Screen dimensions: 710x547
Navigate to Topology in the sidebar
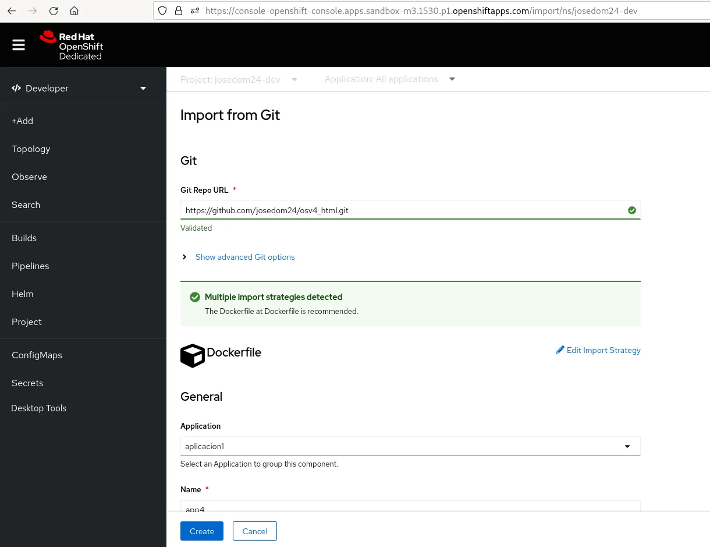[x=31, y=149]
